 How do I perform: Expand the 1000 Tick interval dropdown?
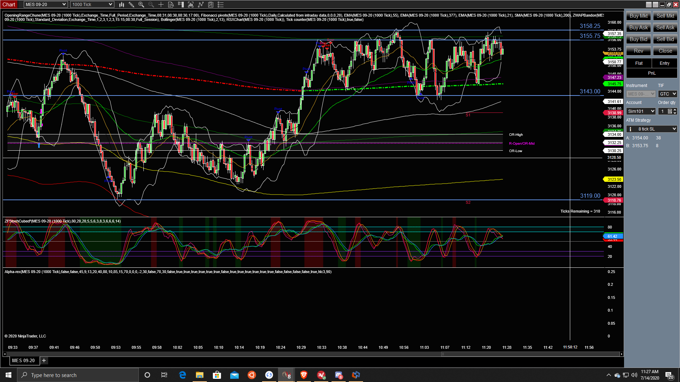click(110, 5)
